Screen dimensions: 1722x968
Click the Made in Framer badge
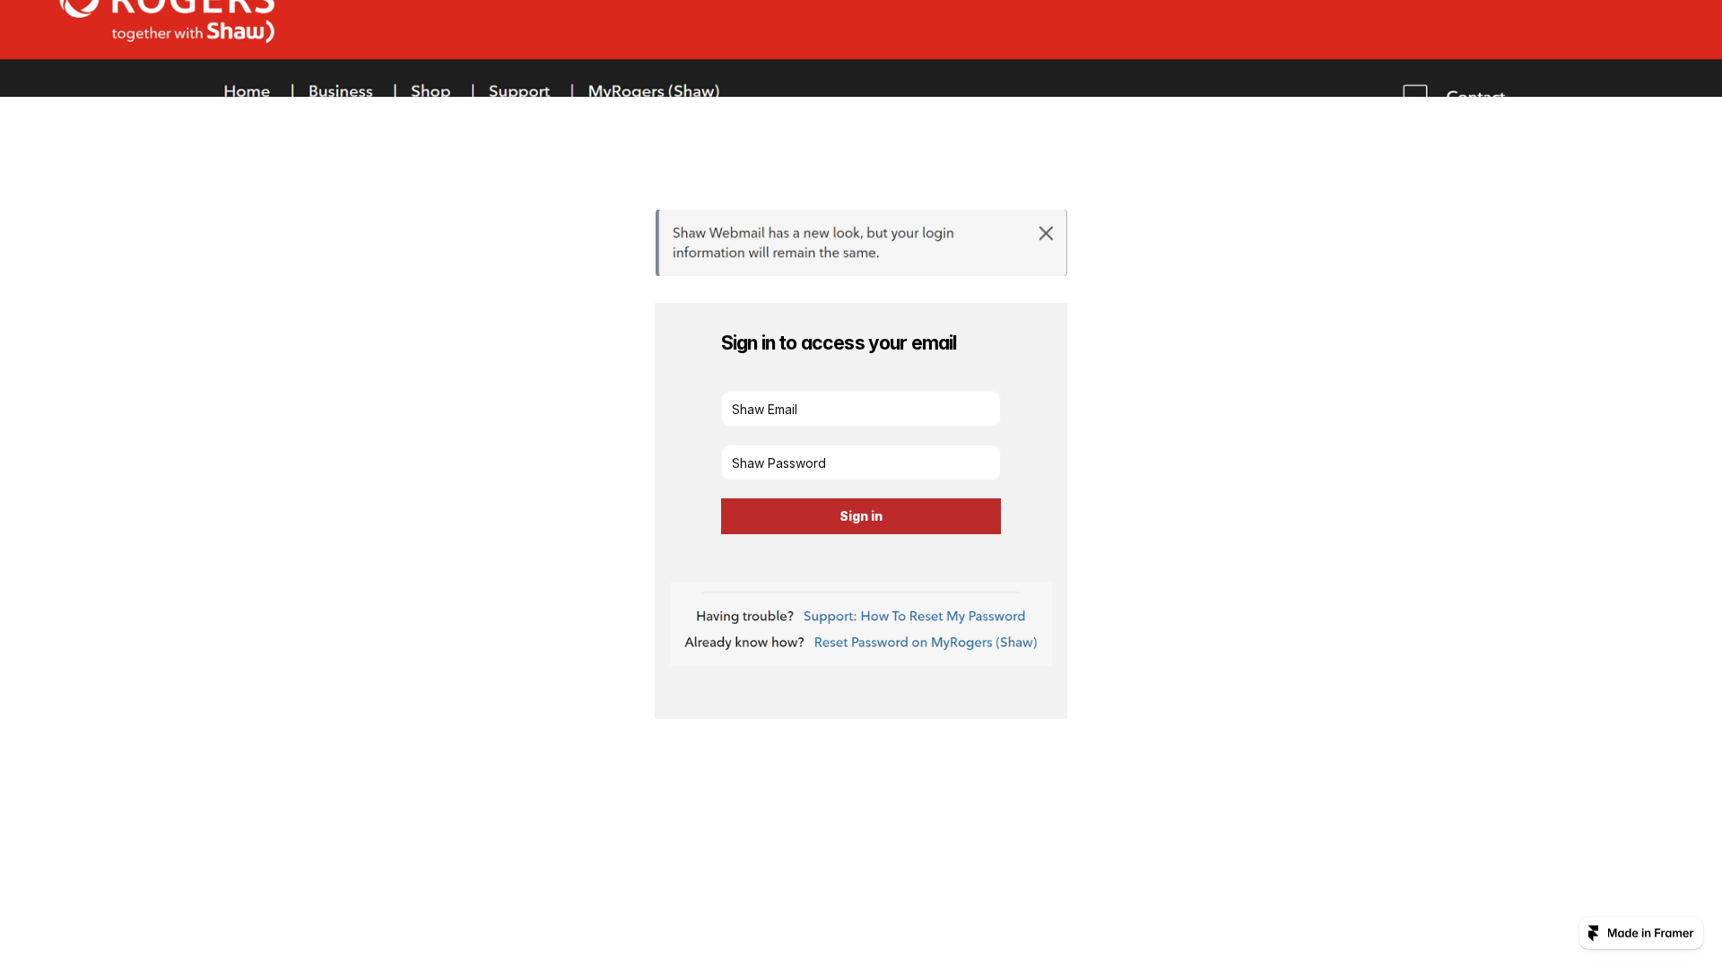pyautogui.click(x=1640, y=933)
